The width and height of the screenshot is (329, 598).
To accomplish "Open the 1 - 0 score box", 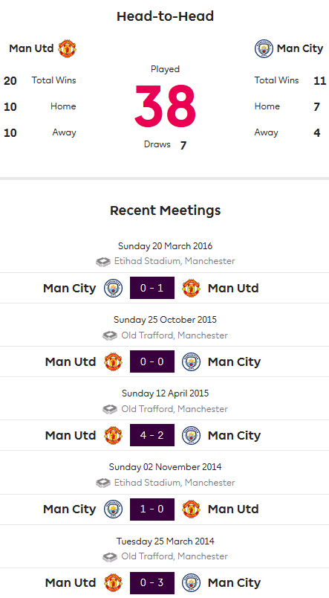I will [x=152, y=509].
